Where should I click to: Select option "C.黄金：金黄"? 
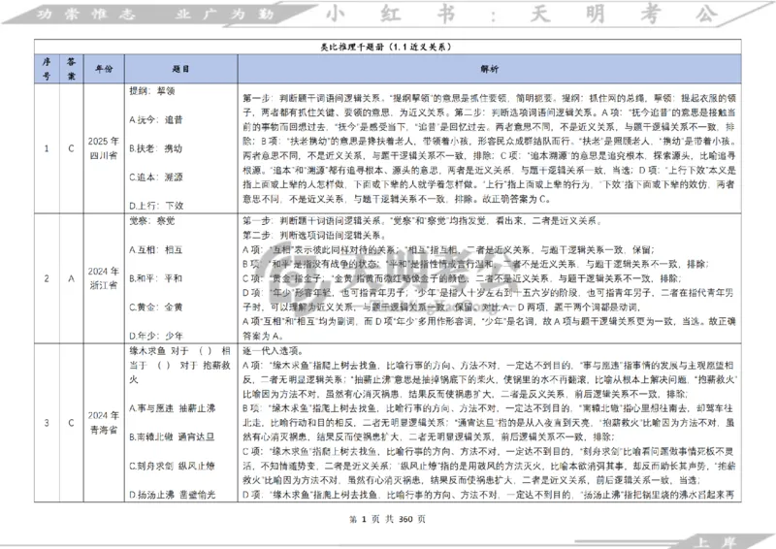[156, 307]
